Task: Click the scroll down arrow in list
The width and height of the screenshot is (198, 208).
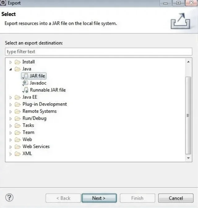Action: pos(188,158)
